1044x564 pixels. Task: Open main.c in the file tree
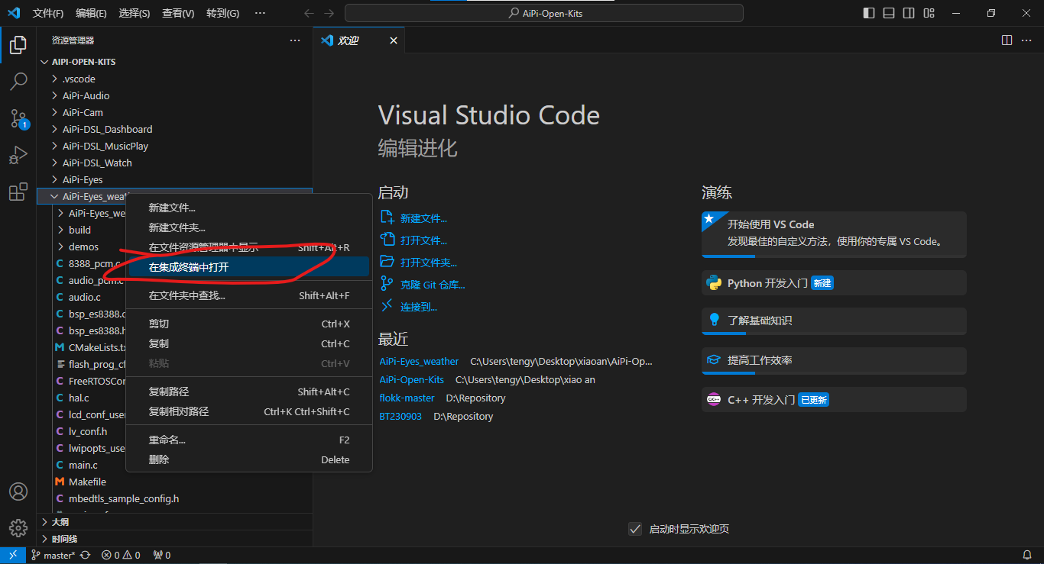[83, 465]
